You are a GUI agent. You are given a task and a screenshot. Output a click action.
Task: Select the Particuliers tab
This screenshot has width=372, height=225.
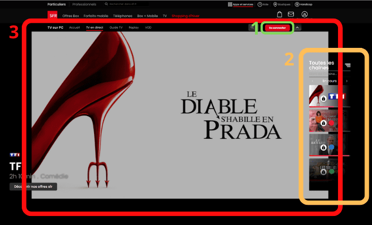(x=56, y=4)
